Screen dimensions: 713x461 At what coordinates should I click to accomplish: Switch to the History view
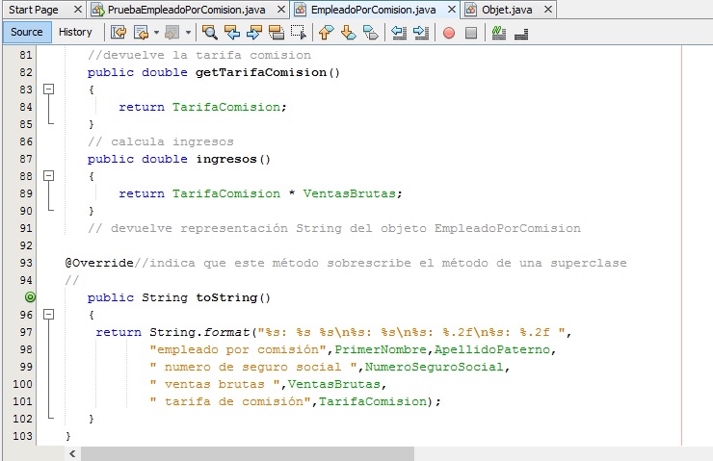tap(75, 32)
